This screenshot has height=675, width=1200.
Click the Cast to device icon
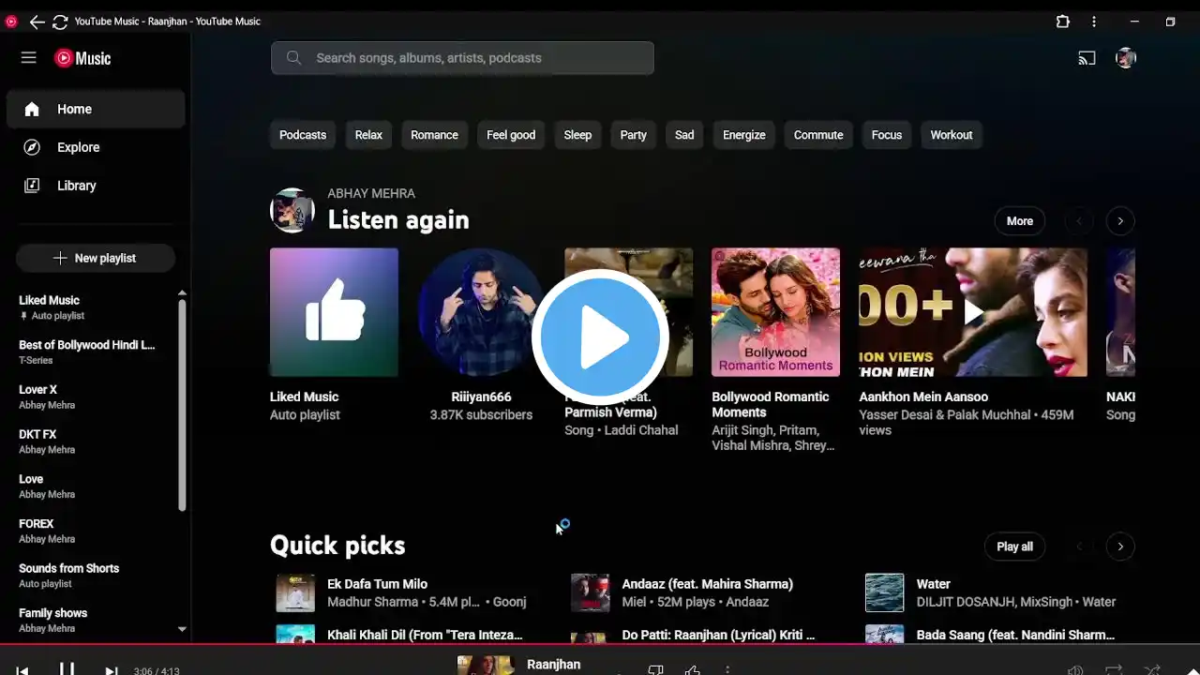tap(1087, 58)
